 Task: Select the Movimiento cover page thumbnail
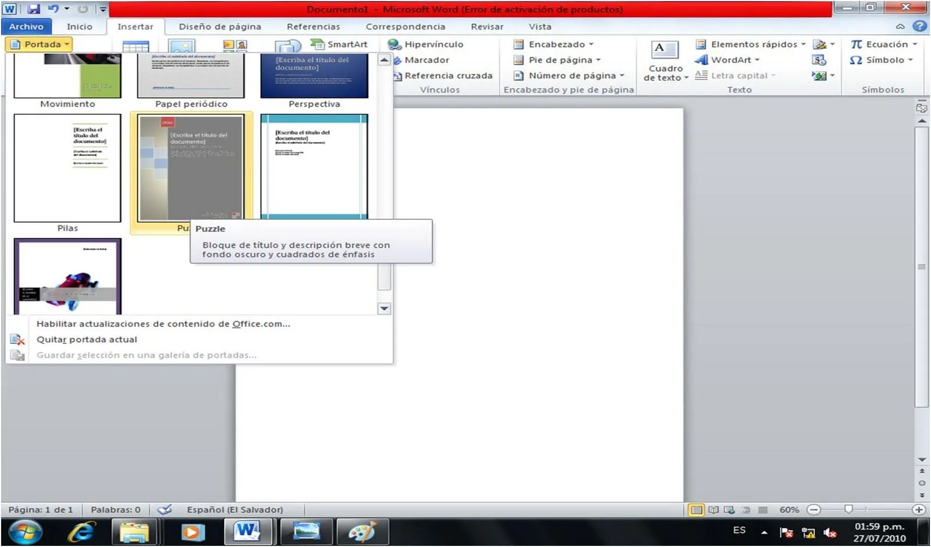(67, 76)
